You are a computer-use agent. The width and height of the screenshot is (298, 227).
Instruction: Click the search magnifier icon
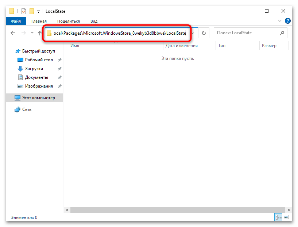coord(282,33)
